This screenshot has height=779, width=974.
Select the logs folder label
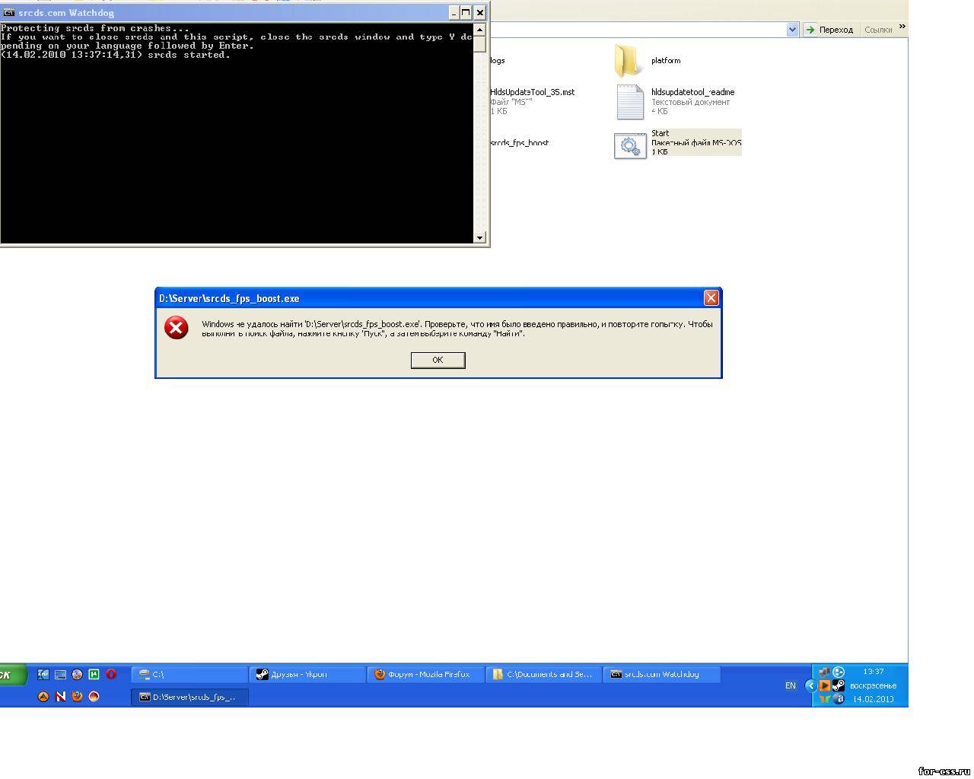coord(498,61)
